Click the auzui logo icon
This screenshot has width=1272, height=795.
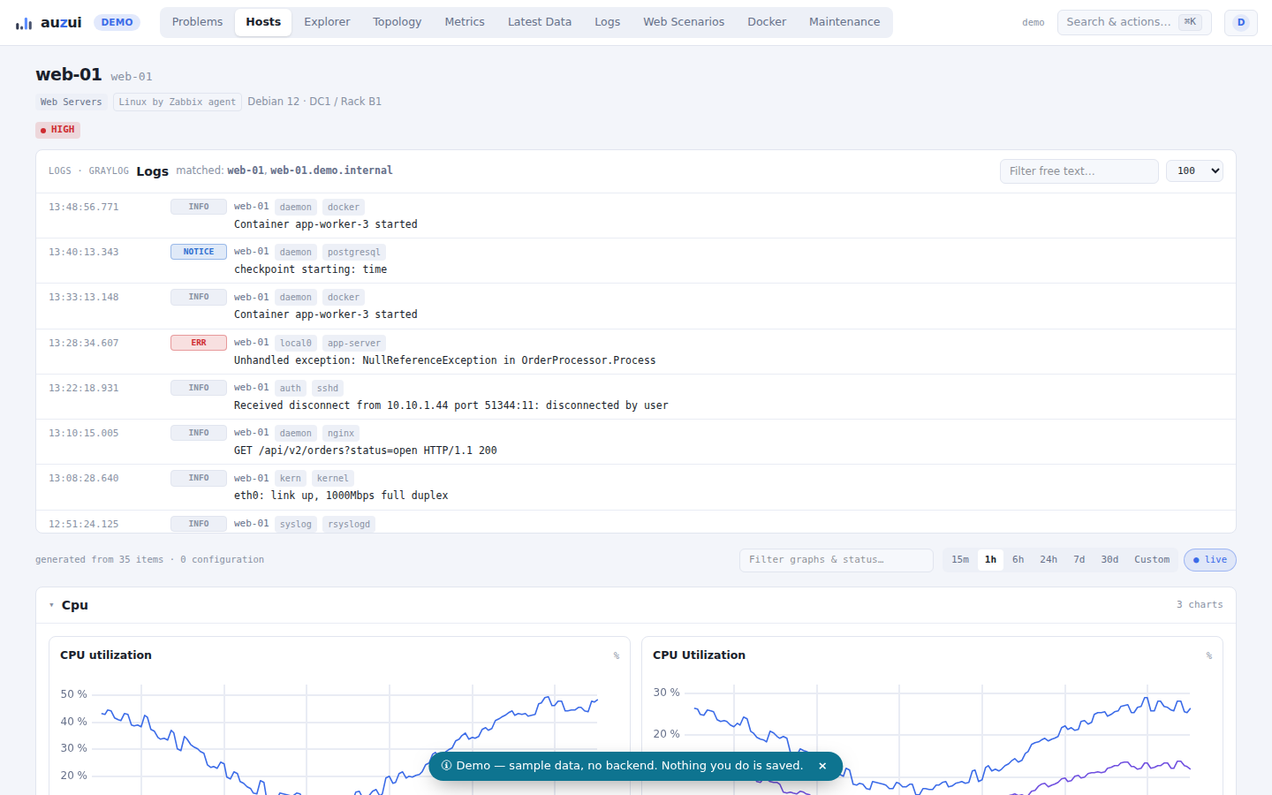[24, 23]
